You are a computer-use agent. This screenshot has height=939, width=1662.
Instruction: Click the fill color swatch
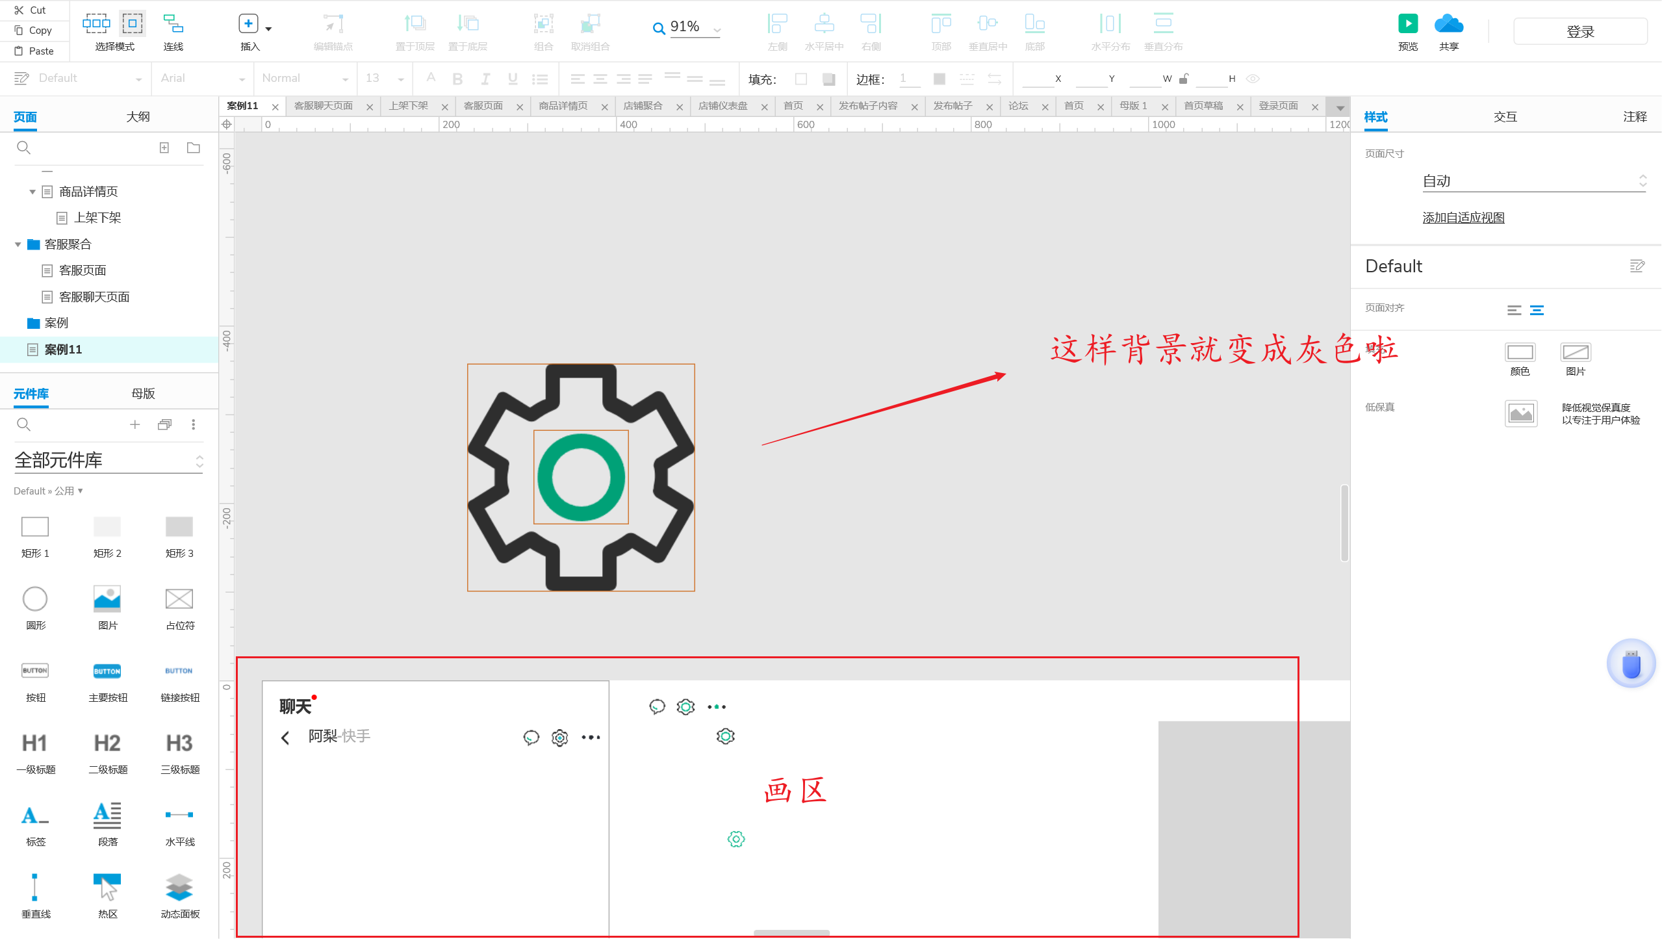(x=801, y=79)
